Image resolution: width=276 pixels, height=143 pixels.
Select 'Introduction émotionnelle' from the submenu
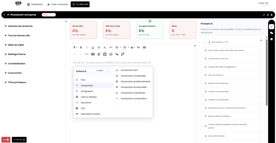[x=133, y=87]
